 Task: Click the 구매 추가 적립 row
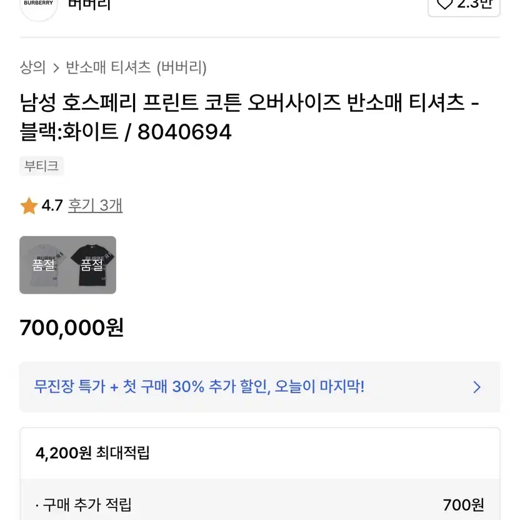tap(259, 505)
